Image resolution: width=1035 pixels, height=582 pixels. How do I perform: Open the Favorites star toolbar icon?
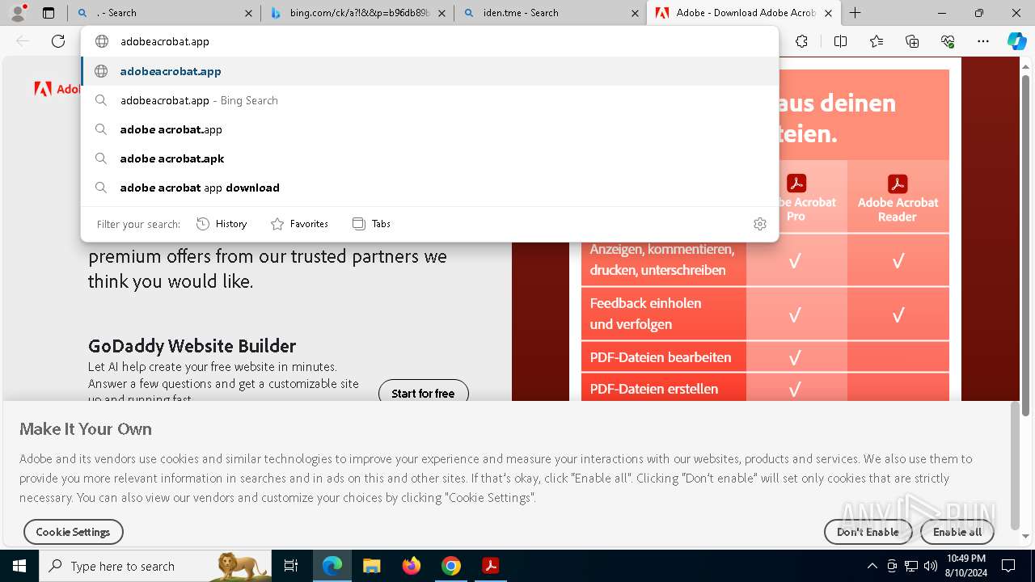point(877,41)
